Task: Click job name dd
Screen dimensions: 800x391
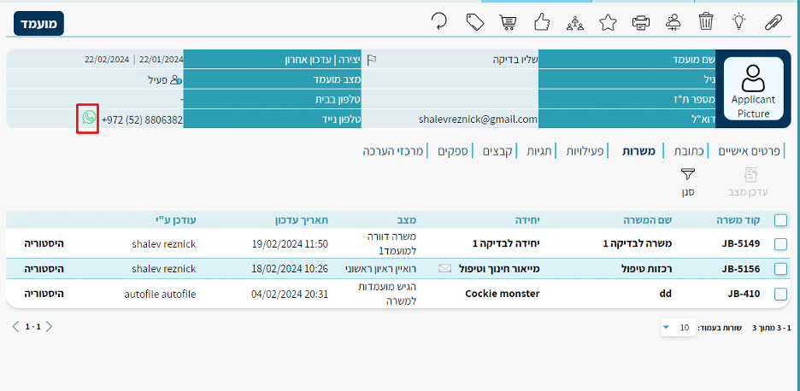Action: (665, 294)
